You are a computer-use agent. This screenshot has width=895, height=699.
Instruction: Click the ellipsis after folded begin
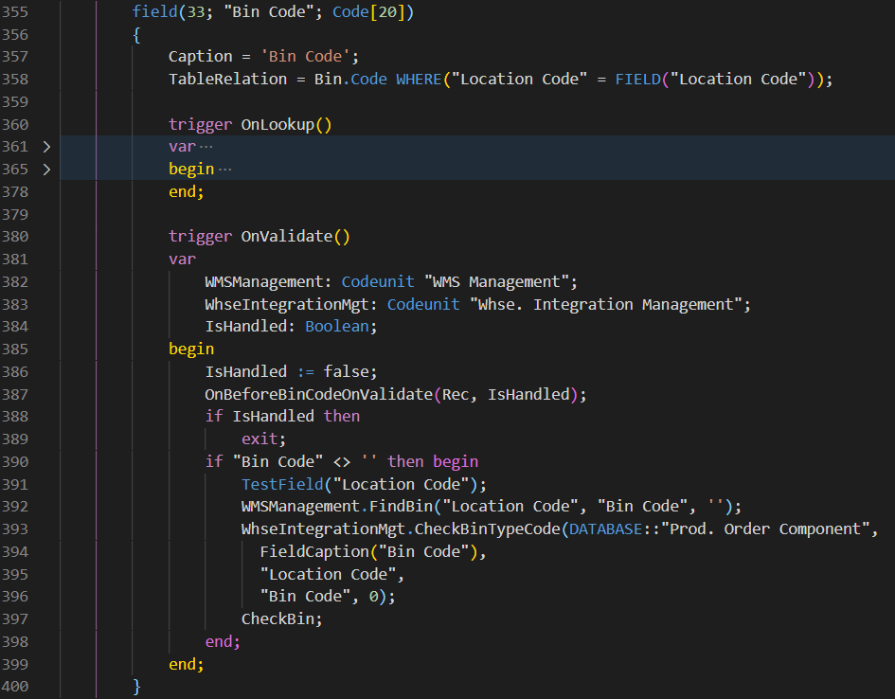pos(224,170)
